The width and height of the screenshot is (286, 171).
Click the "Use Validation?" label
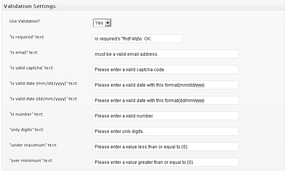coord(25,21)
